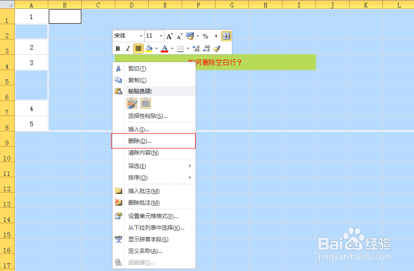Image resolution: width=414 pixels, height=271 pixels.
Task: Click the Decrease Font Size icon
Action: tap(179, 36)
